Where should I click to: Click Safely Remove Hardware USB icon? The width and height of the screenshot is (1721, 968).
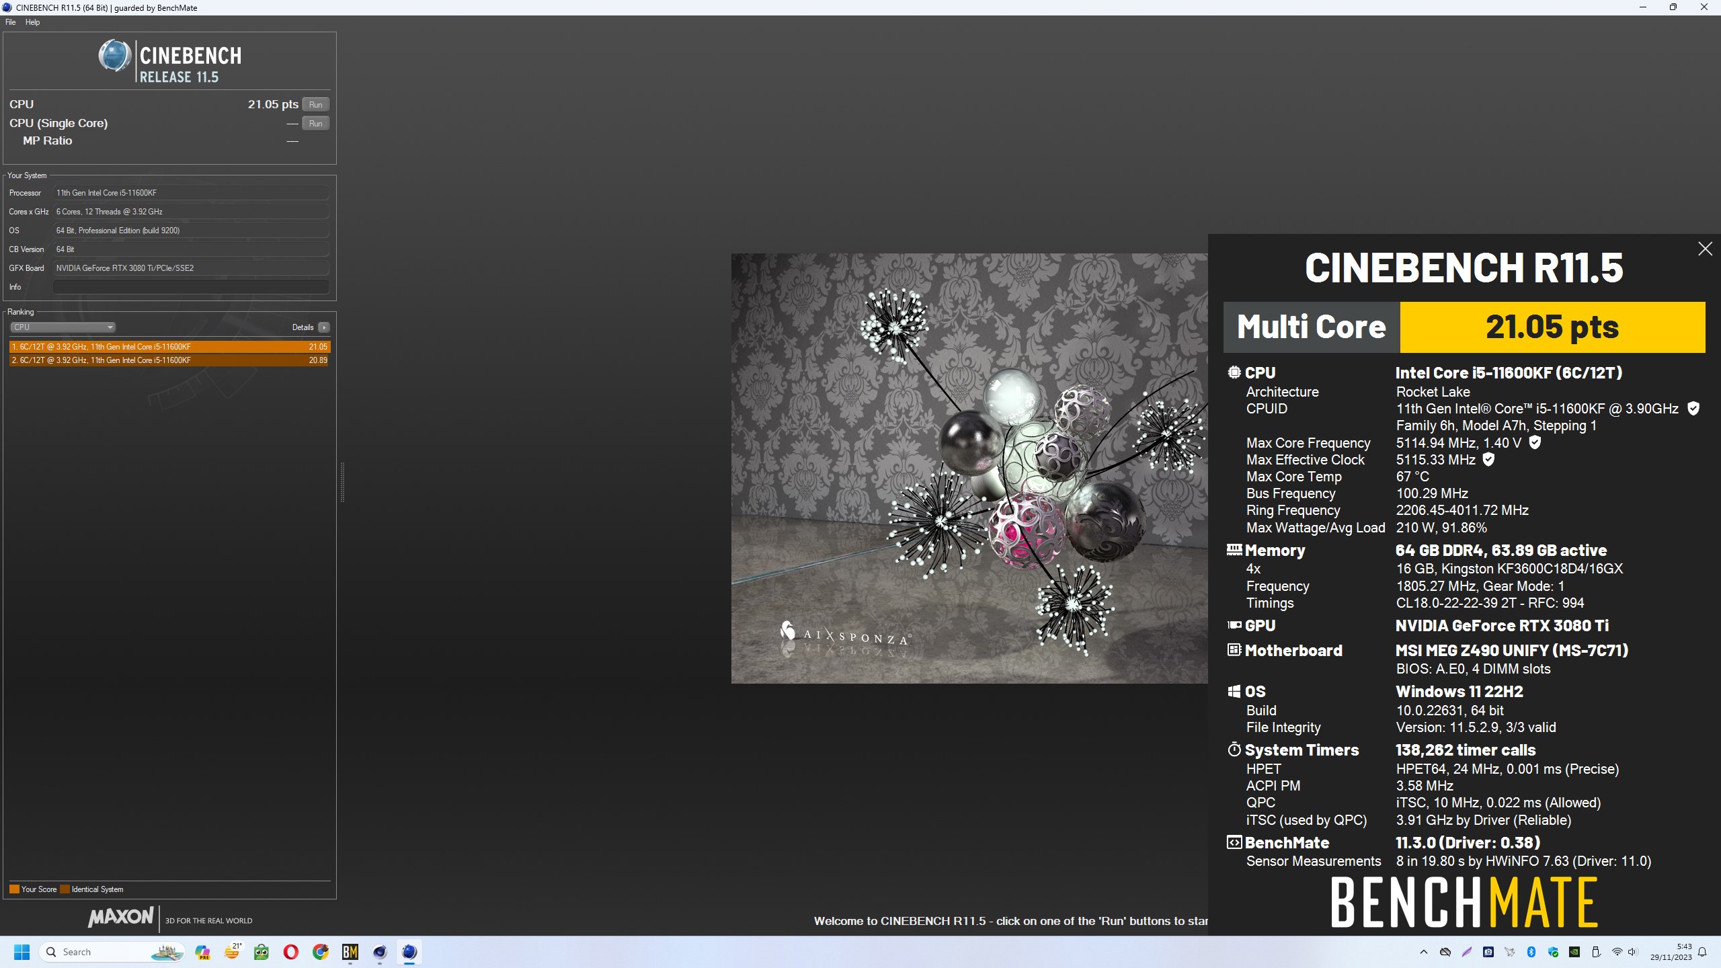(1595, 952)
